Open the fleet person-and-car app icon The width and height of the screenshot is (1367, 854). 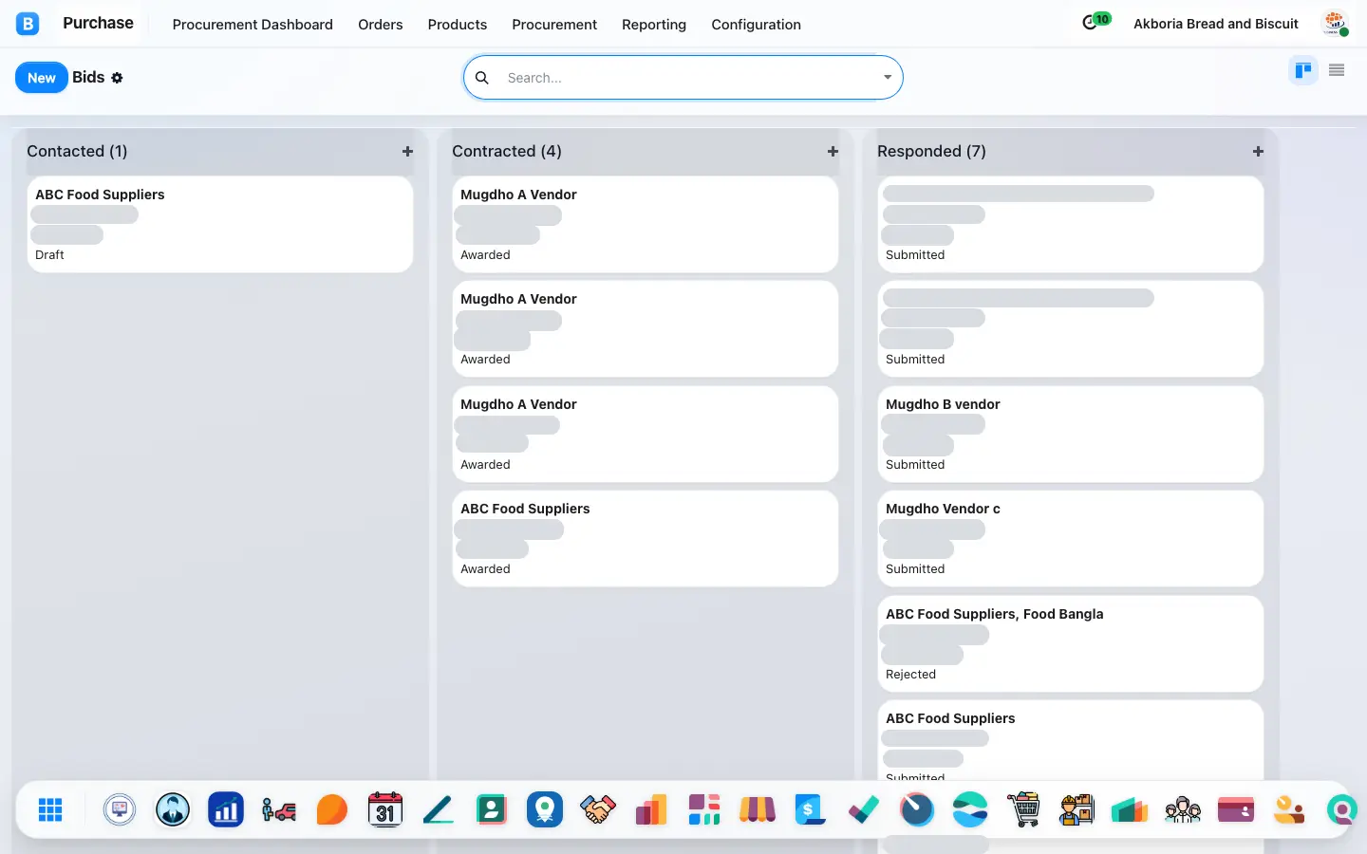coord(279,809)
